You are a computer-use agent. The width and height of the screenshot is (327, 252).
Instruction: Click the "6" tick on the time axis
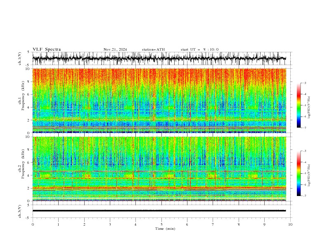[x=187, y=224]
